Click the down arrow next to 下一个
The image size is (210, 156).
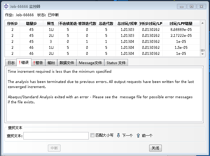click(118, 135)
